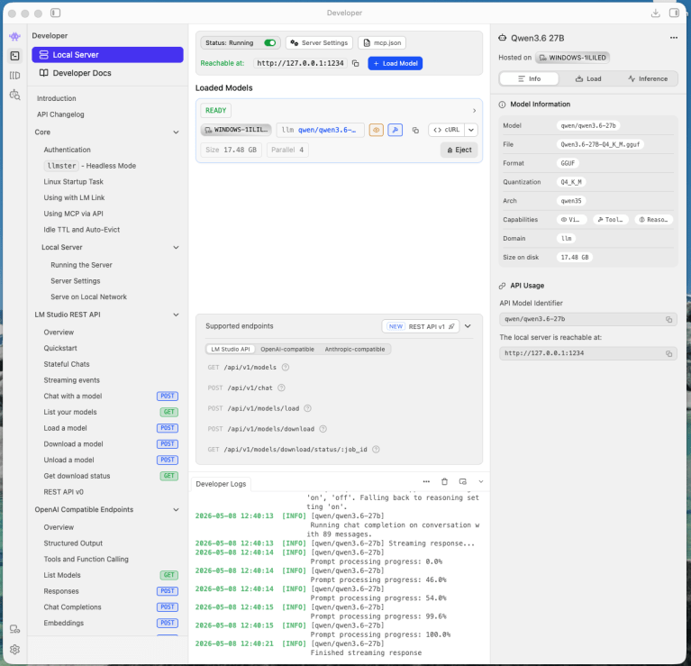This screenshot has height=666, width=691.
Task: Click the LM Link devices icon above settings
Action: (x=14, y=629)
